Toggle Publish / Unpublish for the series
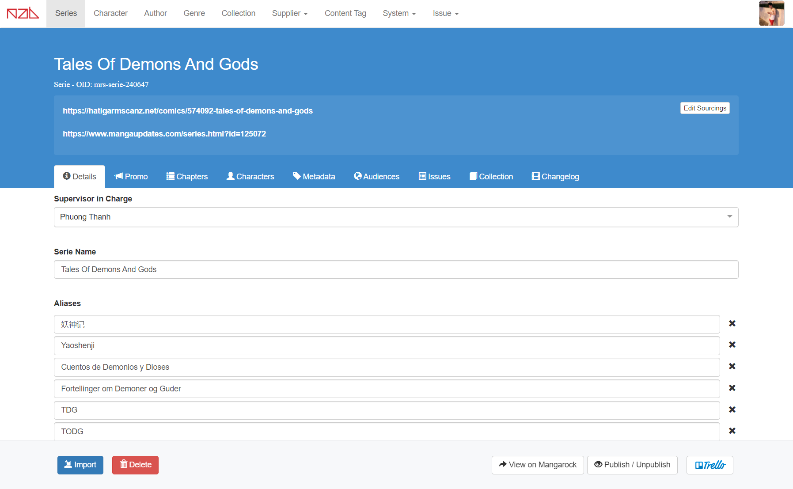The image size is (793, 489). pyautogui.click(x=632, y=465)
